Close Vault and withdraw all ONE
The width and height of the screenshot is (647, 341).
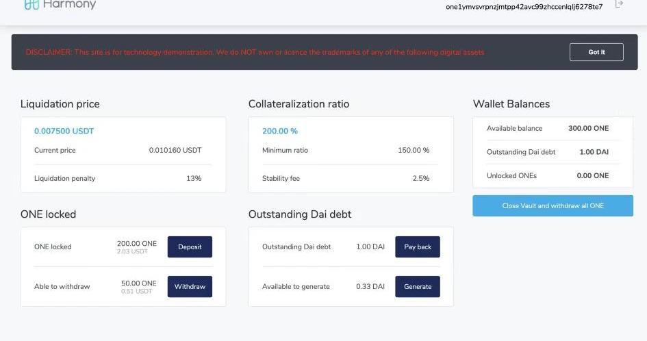(553, 205)
